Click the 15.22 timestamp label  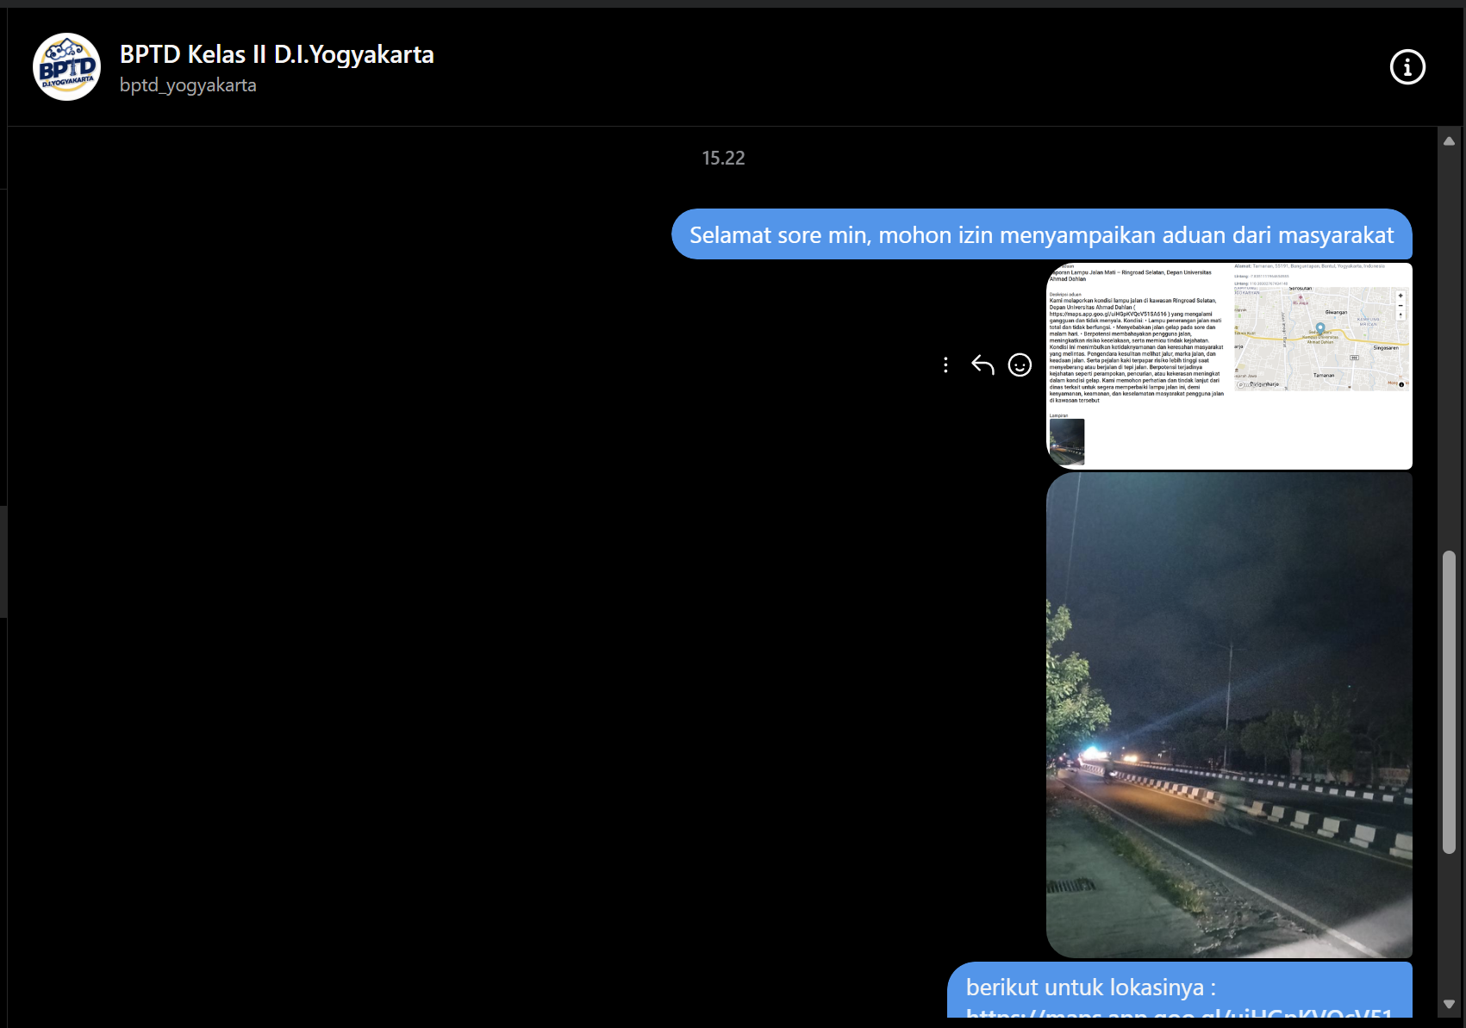pos(723,158)
